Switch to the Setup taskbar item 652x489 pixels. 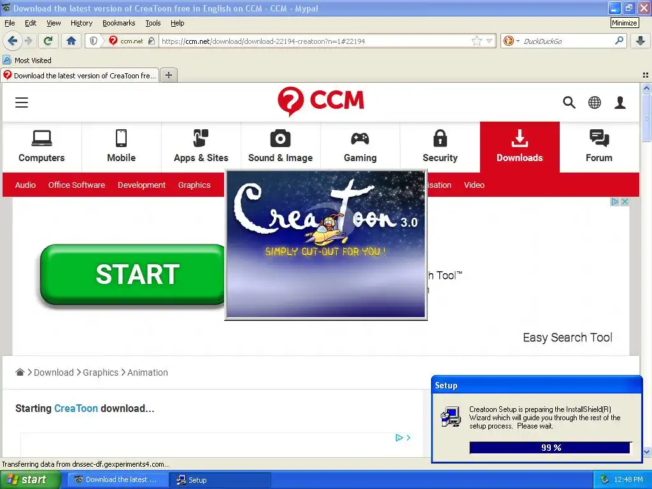220,480
